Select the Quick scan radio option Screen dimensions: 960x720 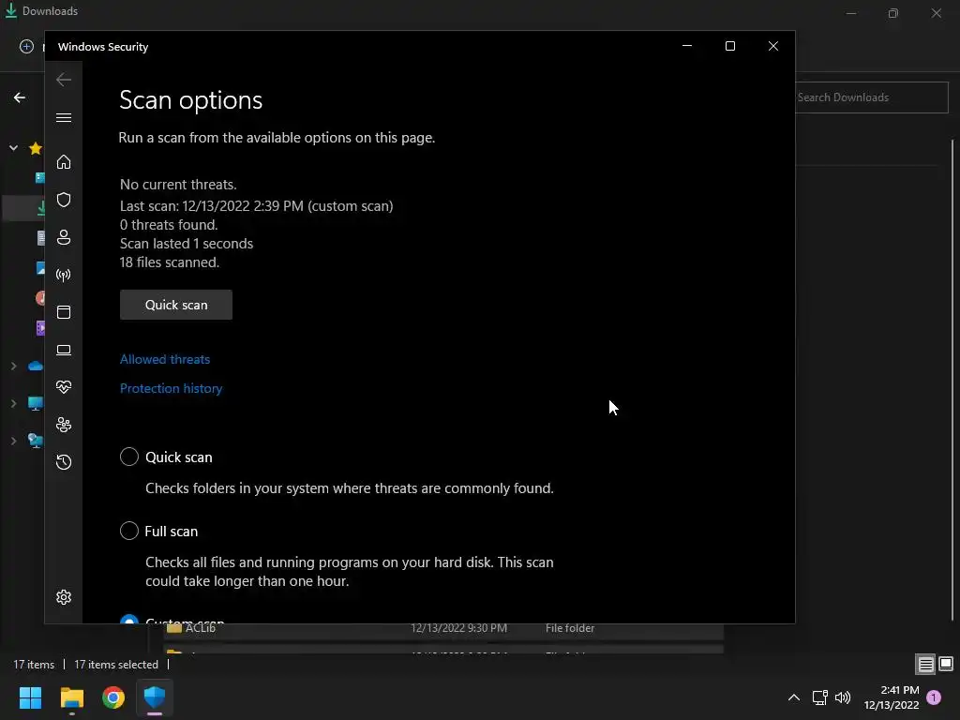pyautogui.click(x=129, y=457)
